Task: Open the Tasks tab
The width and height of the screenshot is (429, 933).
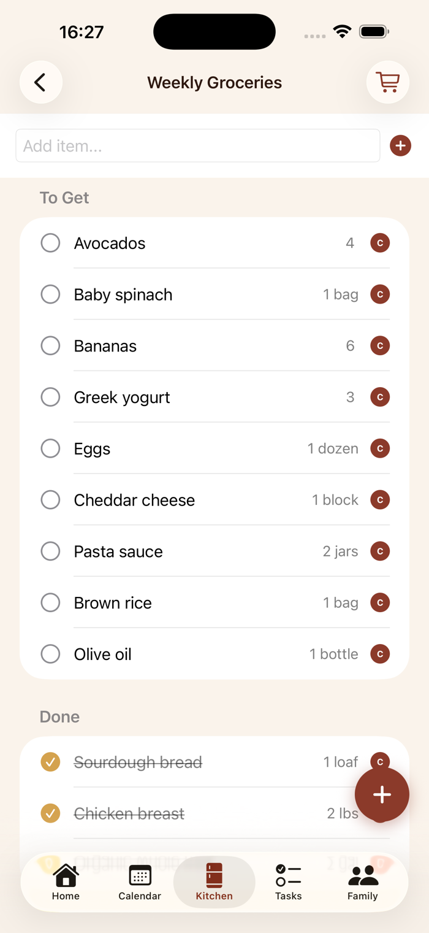Action: pos(288,882)
